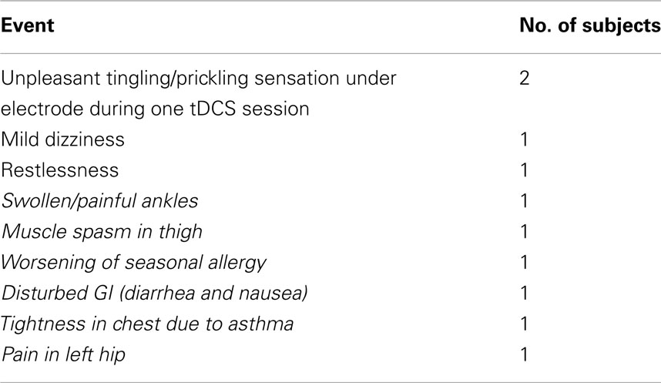Screen dimensions: 661x383
Task: Click the subject count for Mild dizziness
Action: coord(526,139)
